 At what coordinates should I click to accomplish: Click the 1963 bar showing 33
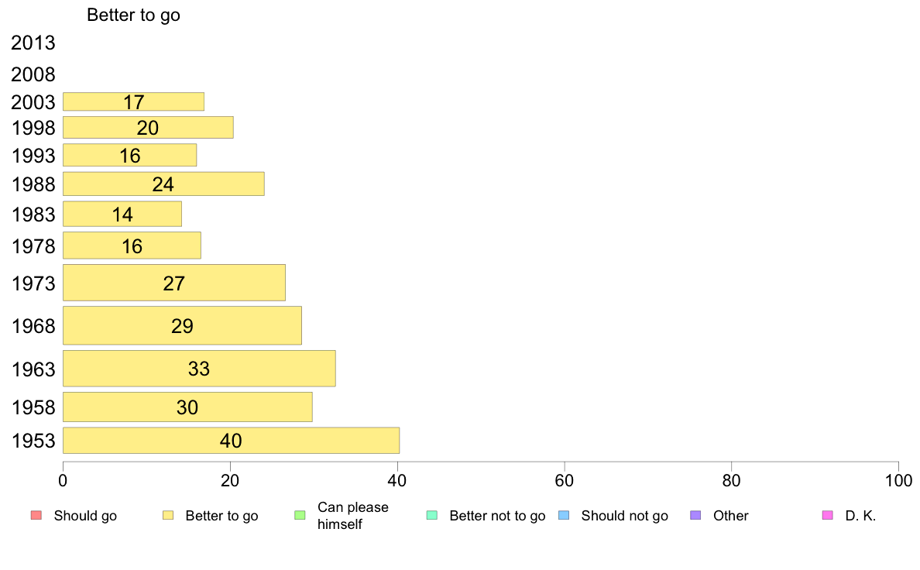[x=199, y=369]
